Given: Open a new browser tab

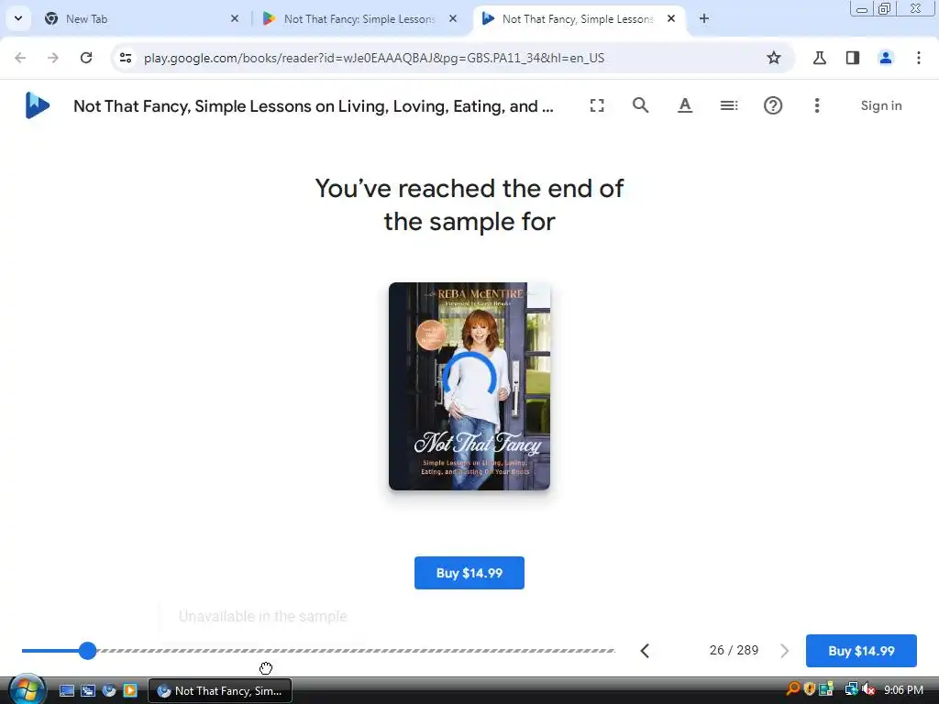Looking at the screenshot, I should (704, 19).
